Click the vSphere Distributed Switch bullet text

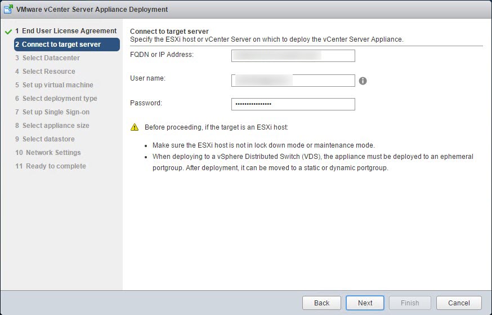click(x=313, y=162)
